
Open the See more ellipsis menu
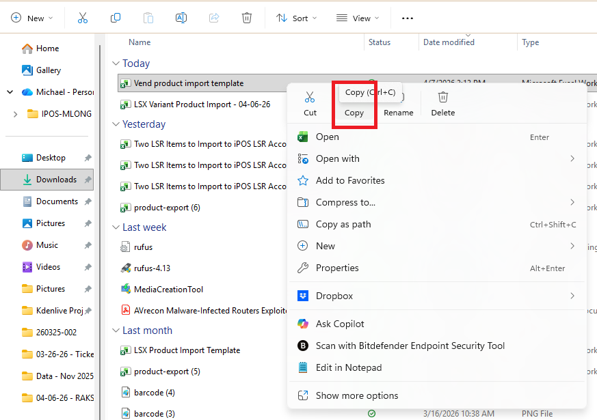[x=408, y=18]
